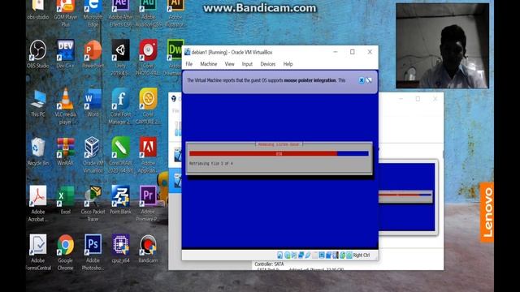The height and width of the screenshot is (292, 520).
Task: Open the Input menu
Action: click(x=247, y=64)
